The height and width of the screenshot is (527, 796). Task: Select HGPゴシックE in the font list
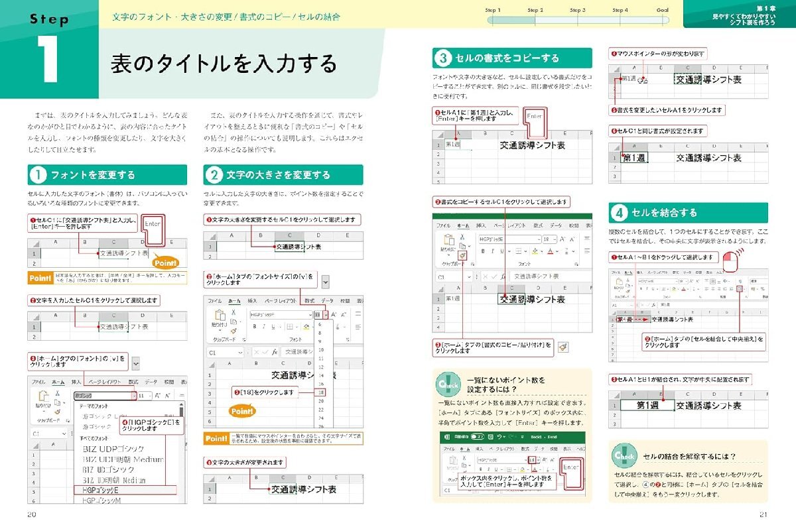point(125,490)
